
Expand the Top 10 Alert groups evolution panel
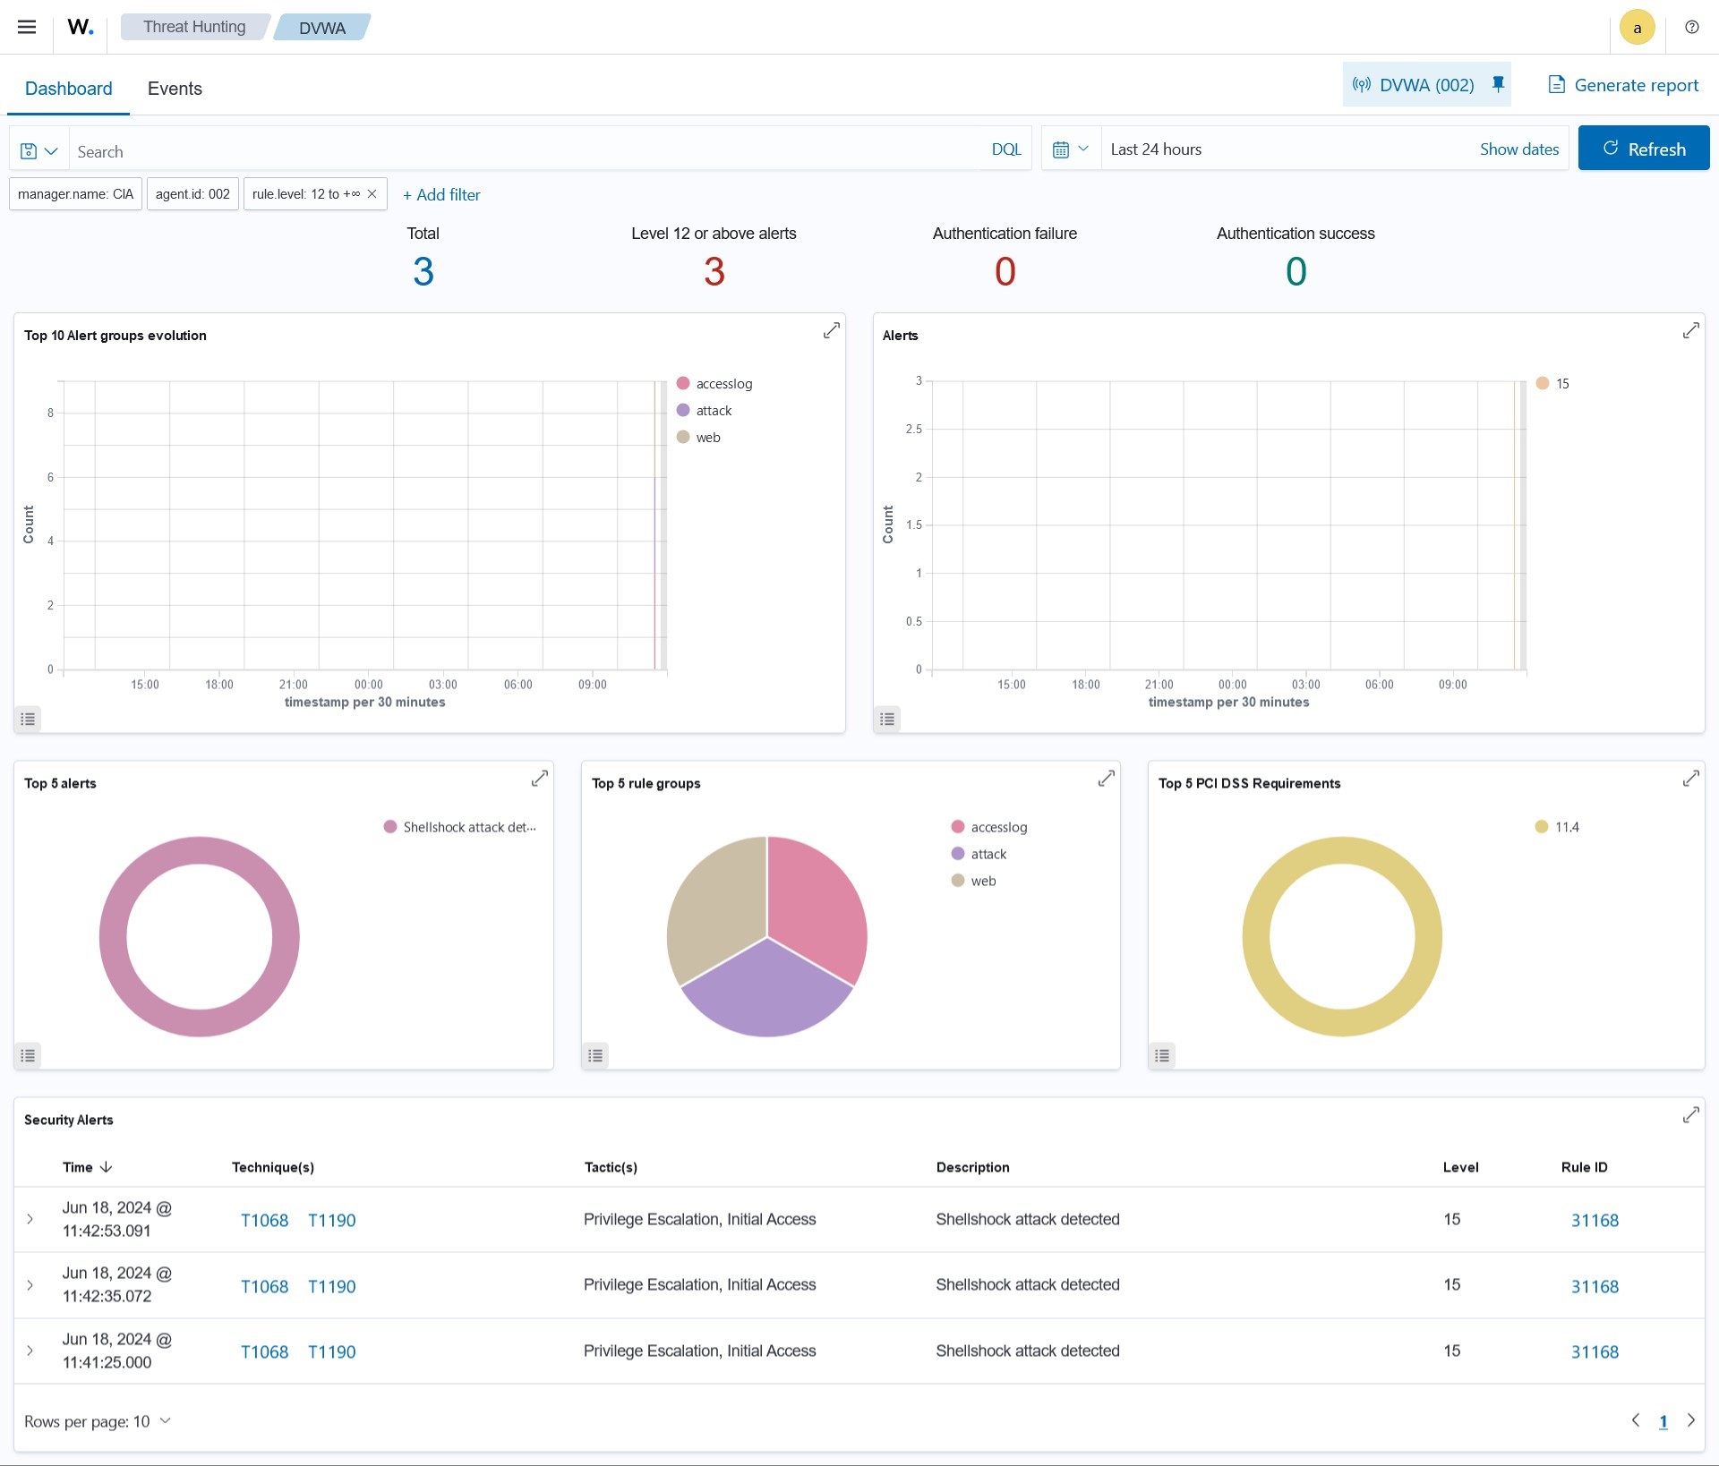click(831, 331)
